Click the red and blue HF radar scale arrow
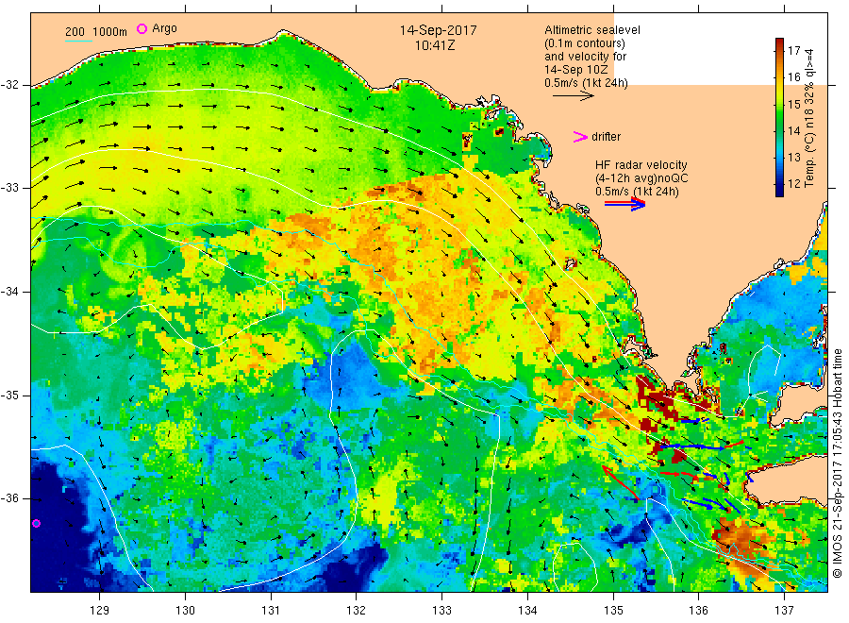 pyautogui.click(x=624, y=204)
